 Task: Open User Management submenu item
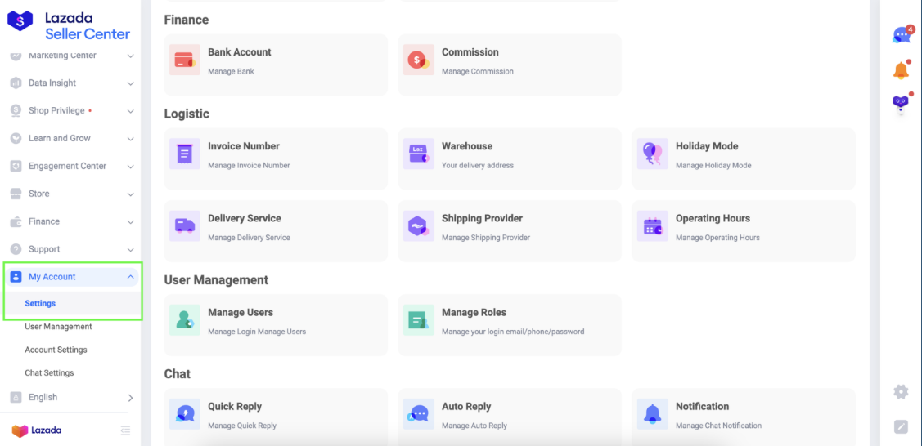click(58, 326)
